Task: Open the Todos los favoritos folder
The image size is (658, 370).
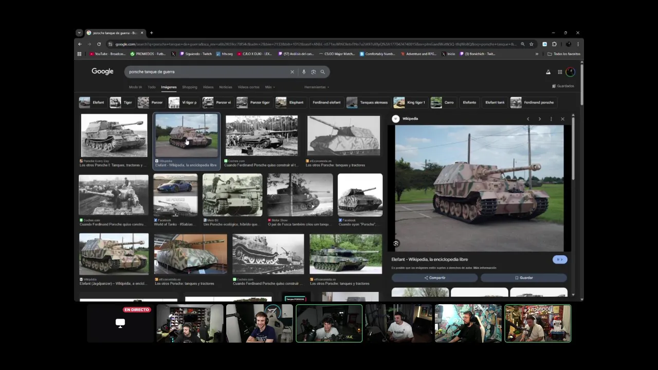Action: (x=564, y=53)
